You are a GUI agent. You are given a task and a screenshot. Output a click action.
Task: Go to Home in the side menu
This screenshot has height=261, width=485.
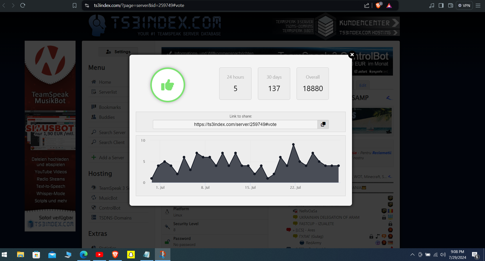click(x=105, y=82)
